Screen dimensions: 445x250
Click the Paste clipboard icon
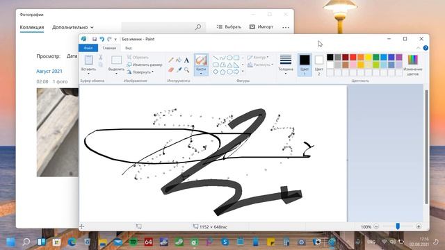click(x=88, y=60)
